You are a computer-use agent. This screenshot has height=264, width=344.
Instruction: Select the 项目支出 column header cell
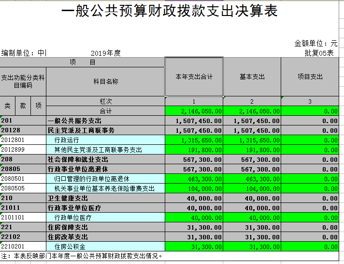[x=310, y=77]
